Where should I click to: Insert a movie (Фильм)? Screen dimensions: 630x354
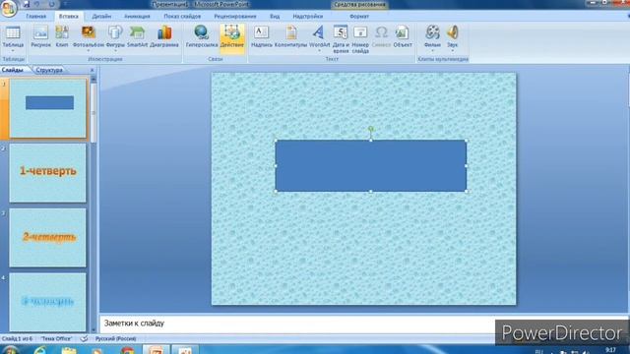coord(432,38)
